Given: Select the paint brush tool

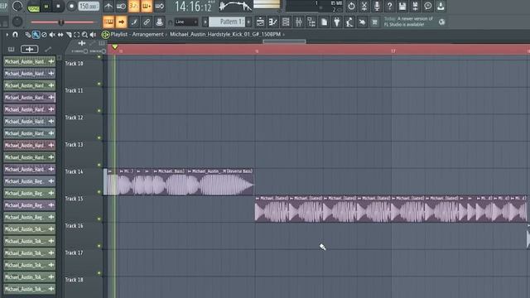Looking at the screenshot, I should pos(36,35).
